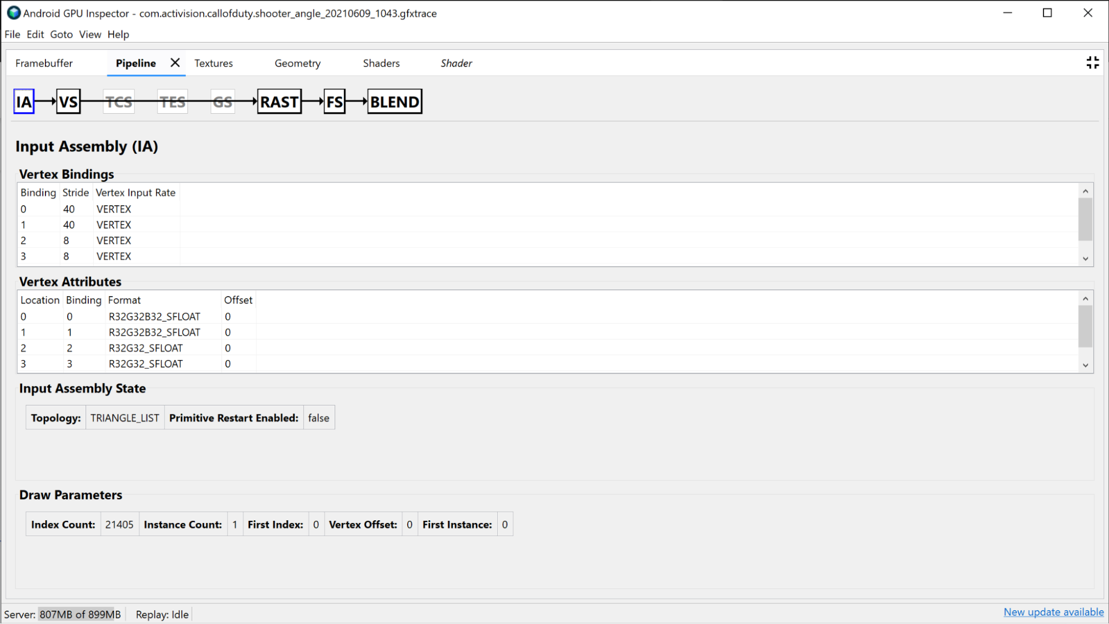The width and height of the screenshot is (1109, 624).
Task: Click the IA pipeline stage icon
Action: click(24, 102)
